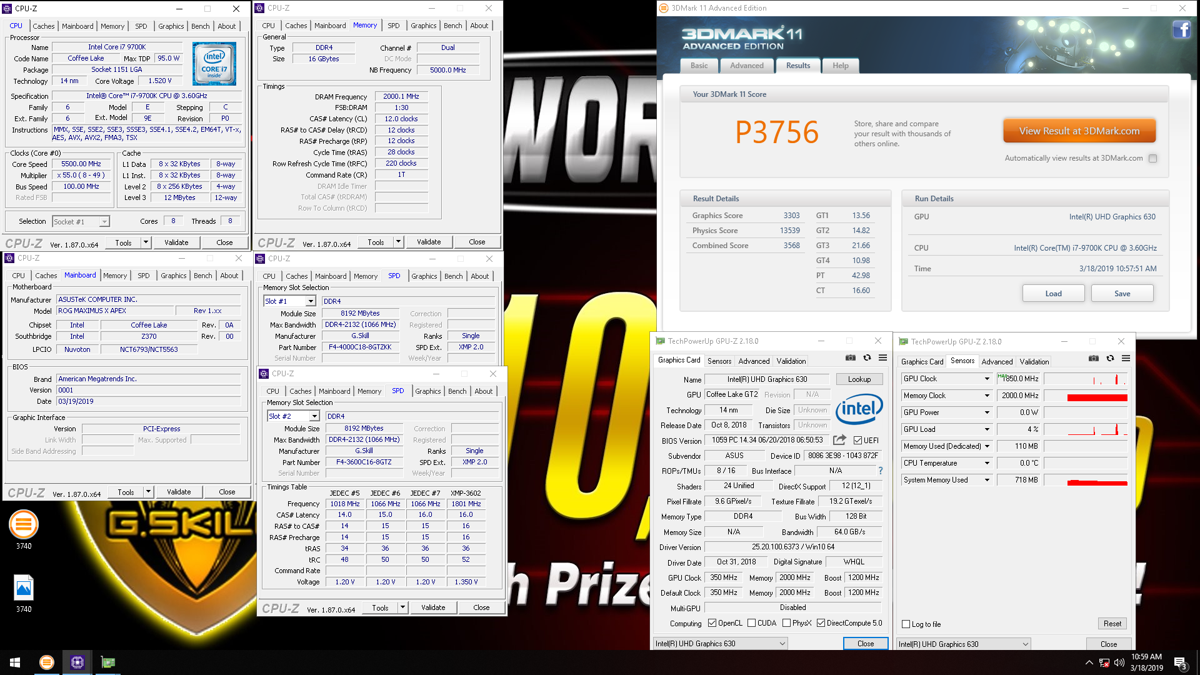
Task: Toggle CUDA checkbox in GPU-Z
Action: [x=752, y=623]
